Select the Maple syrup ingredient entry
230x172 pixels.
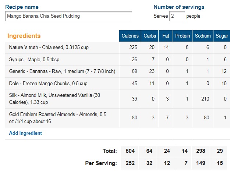pyautogui.click(x=36, y=59)
